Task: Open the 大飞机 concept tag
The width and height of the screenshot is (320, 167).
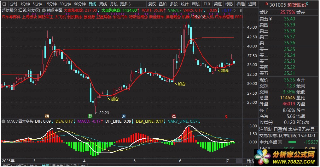Action: click(x=60, y=17)
